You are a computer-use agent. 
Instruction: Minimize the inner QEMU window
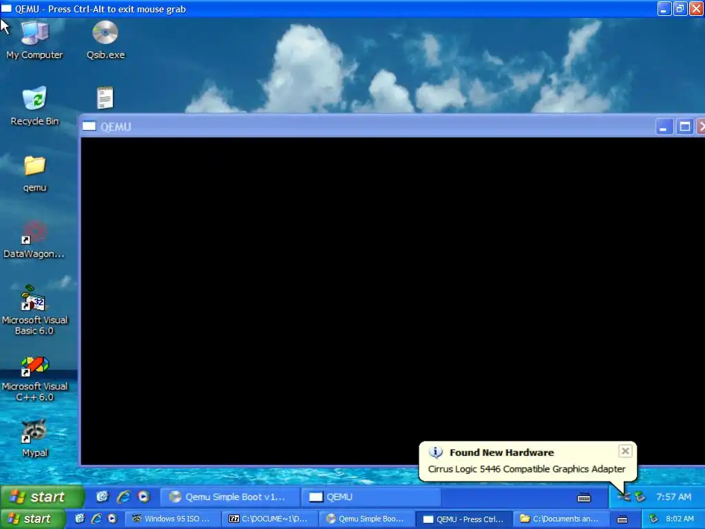tap(664, 127)
